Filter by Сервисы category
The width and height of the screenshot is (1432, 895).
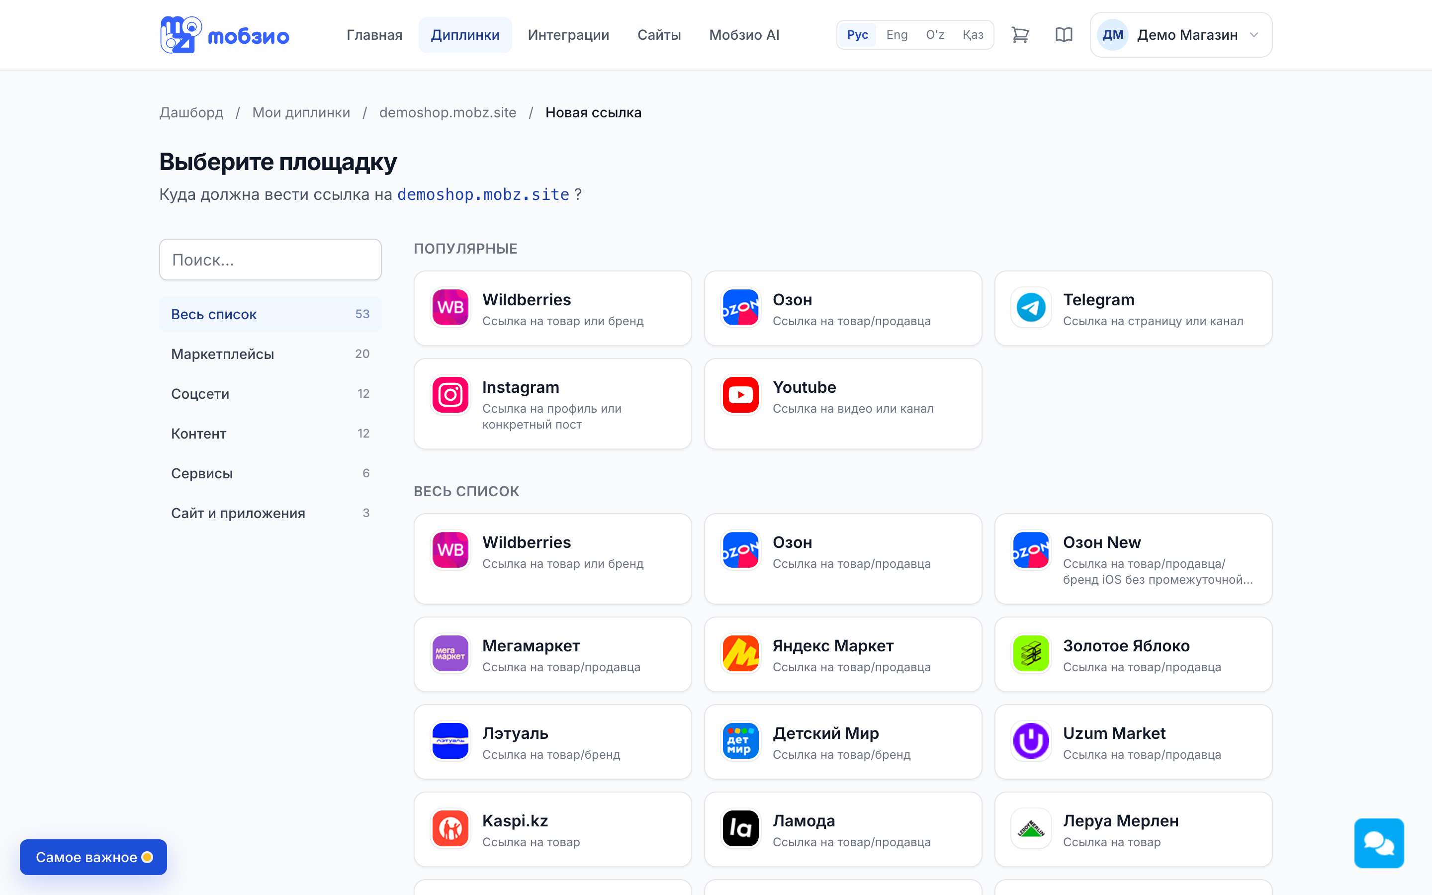pyautogui.click(x=270, y=473)
